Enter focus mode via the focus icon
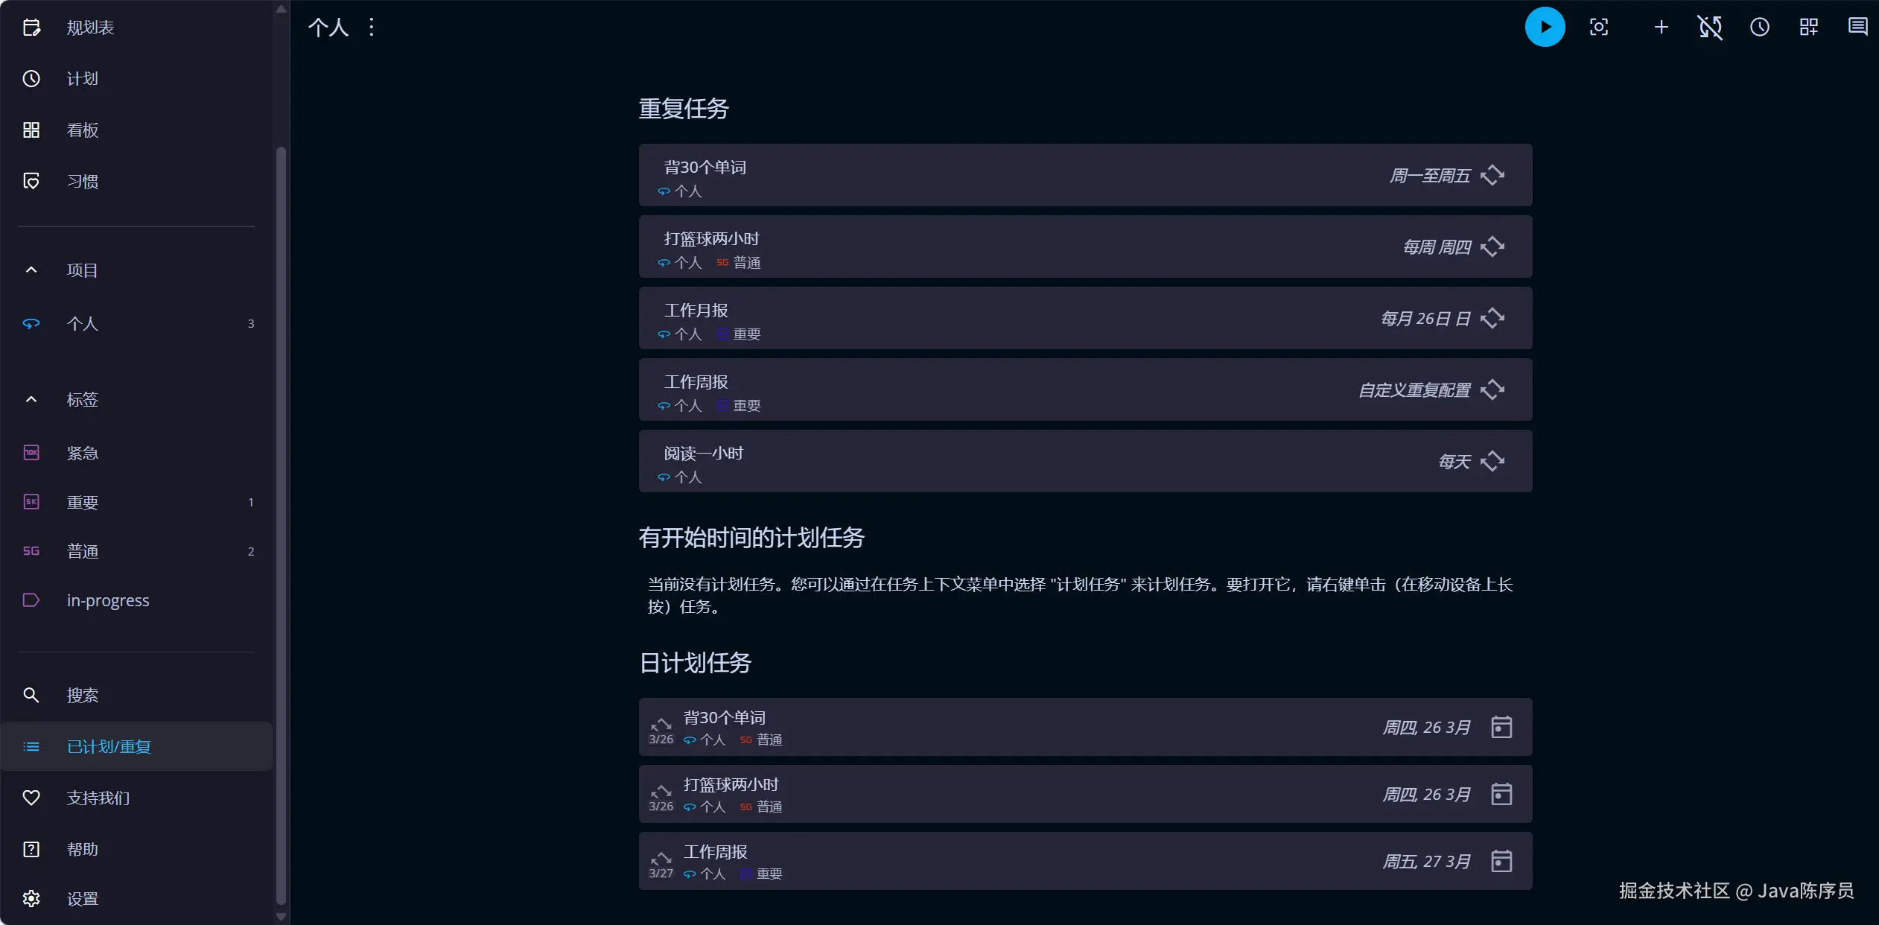1879x925 pixels. [x=1598, y=28]
